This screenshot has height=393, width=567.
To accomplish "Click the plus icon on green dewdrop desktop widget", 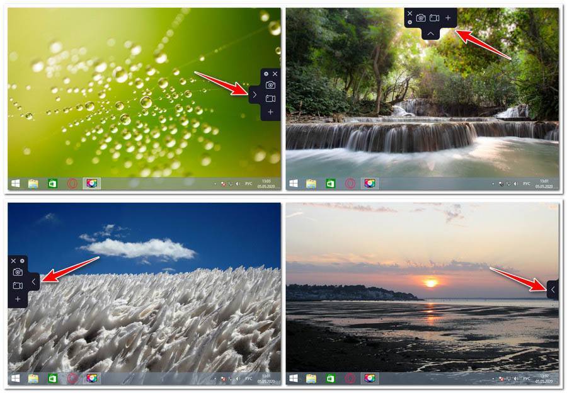I will point(270,112).
